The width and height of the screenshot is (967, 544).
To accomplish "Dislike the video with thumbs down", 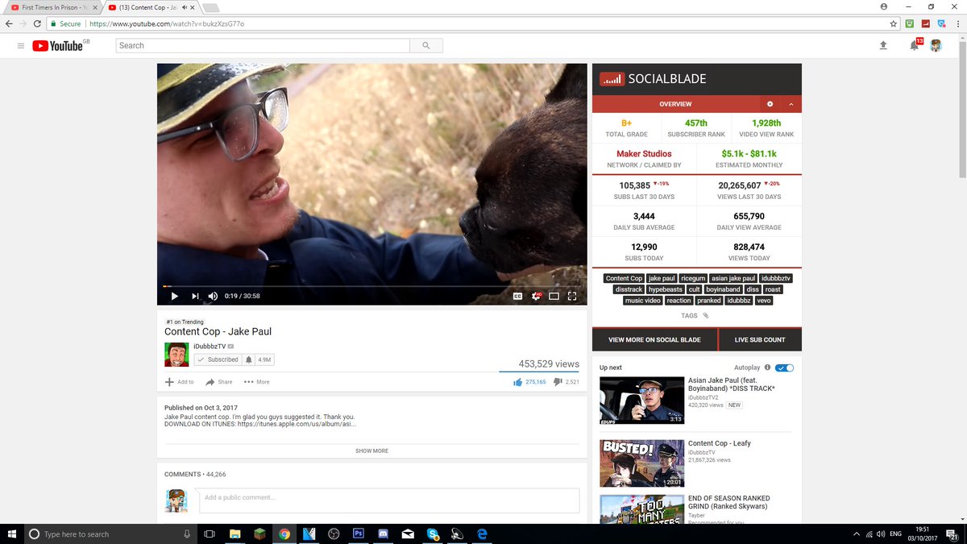I will pos(558,382).
